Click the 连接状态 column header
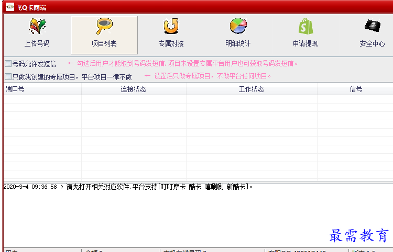 tap(134, 89)
